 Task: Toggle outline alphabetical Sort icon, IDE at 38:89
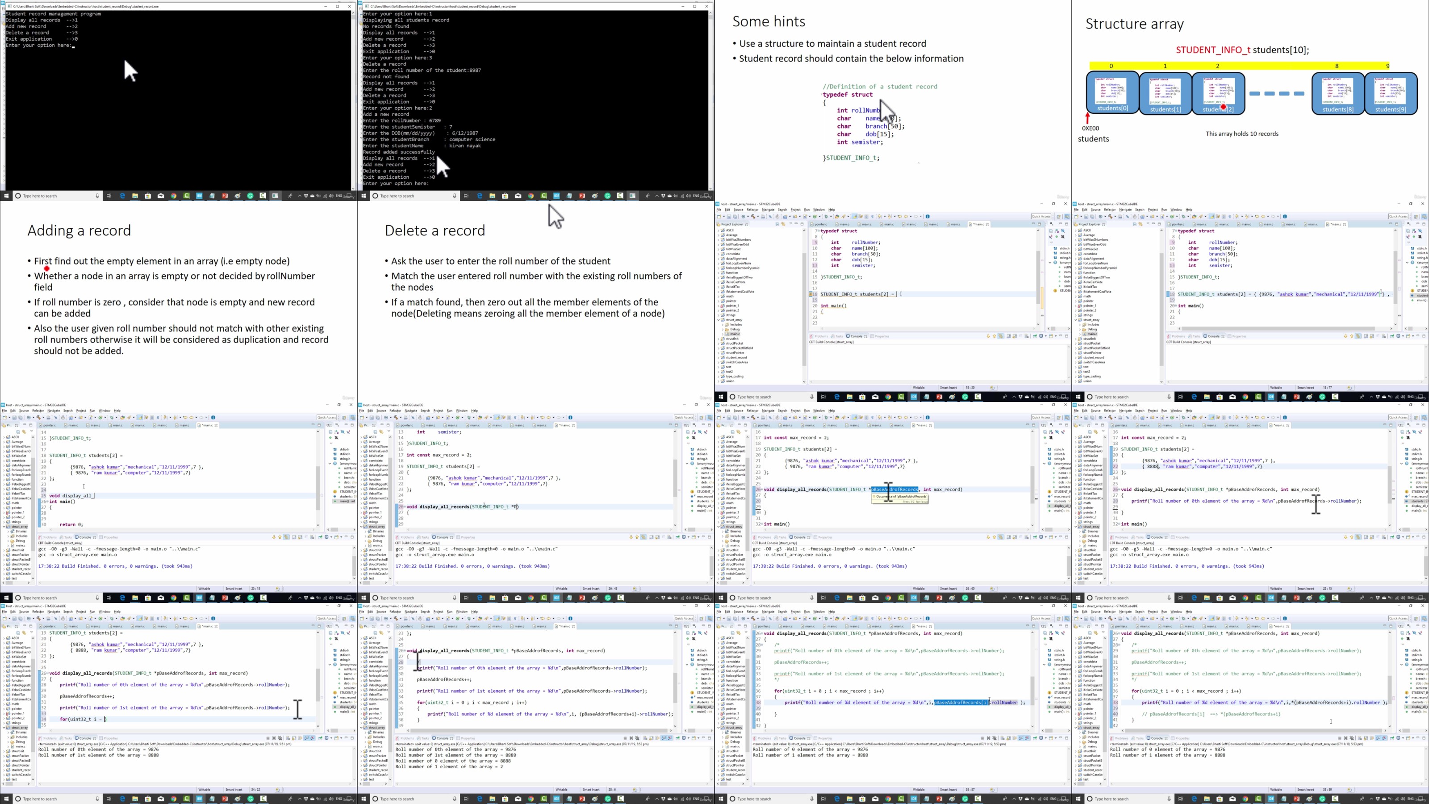tap(1408, 632)
